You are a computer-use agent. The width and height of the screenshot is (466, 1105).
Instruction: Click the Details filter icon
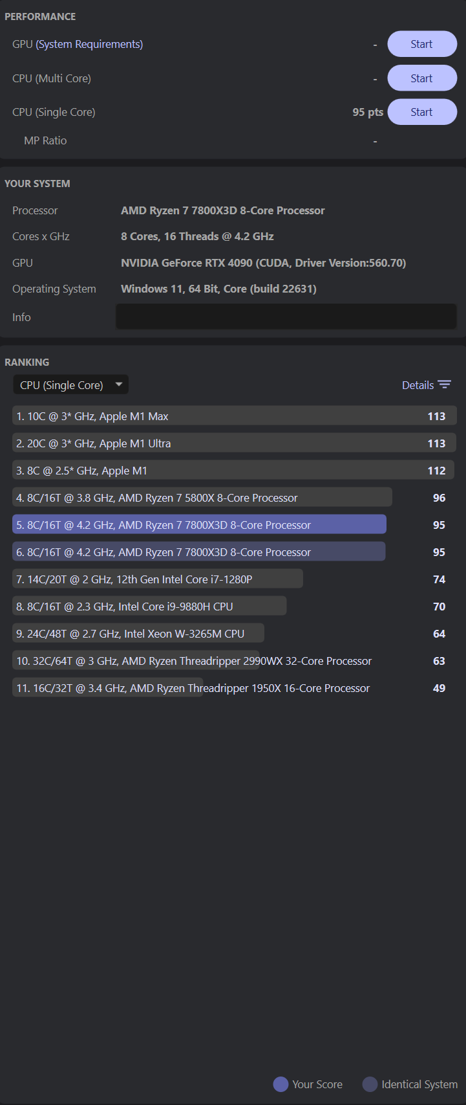pos(445,385)
